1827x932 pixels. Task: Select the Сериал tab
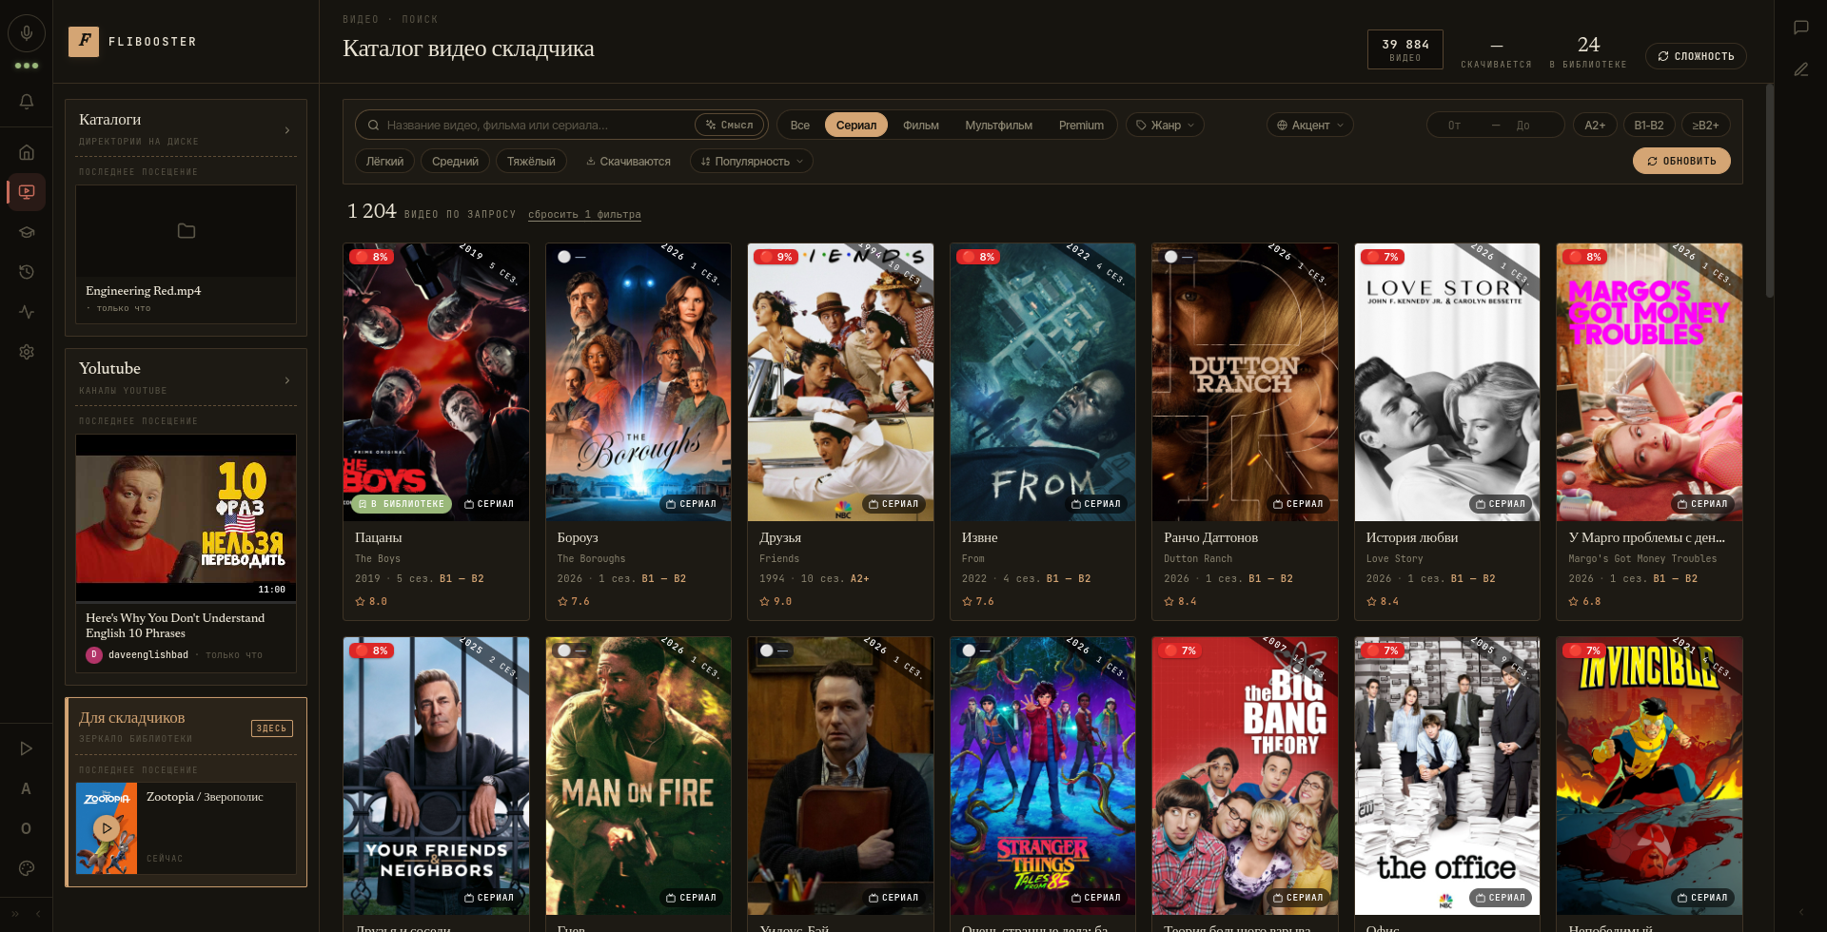(x=856, y=126)
